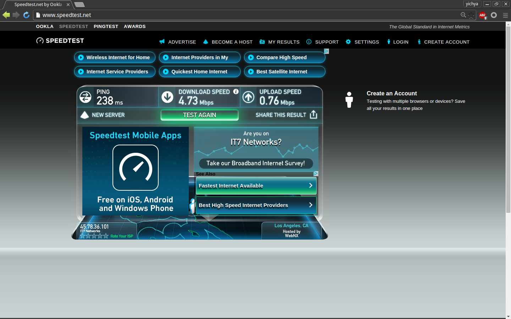Viewport: 511px width, 319px height.
Task: Bookmark this page with star icon
Action: (471, 15)
